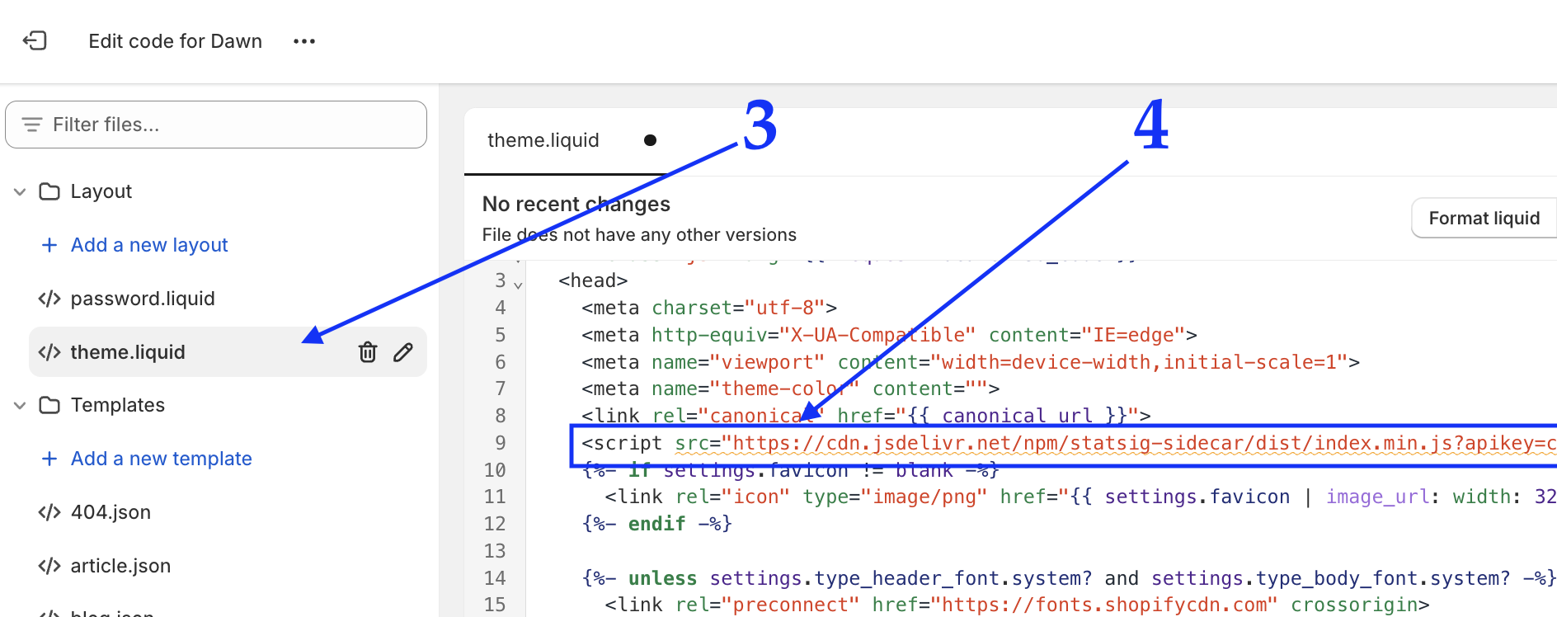Click the Templates folder label
Image resolution: width=1557 pixels, height=617 pixels.
point(118,405)
